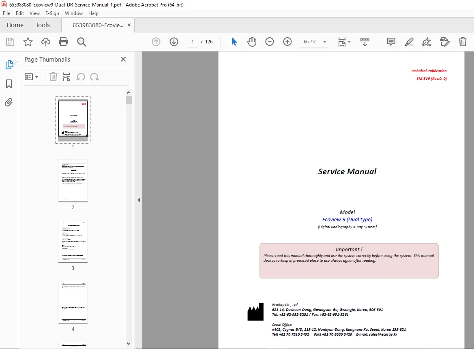Screen dimensions: 474x349
Task: Select page 4 thumbnail
Action: pyautogui.click(x=73, y=302)
